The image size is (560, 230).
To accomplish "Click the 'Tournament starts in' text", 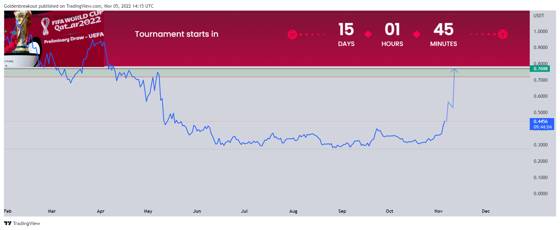I will [x=177, y=34].
